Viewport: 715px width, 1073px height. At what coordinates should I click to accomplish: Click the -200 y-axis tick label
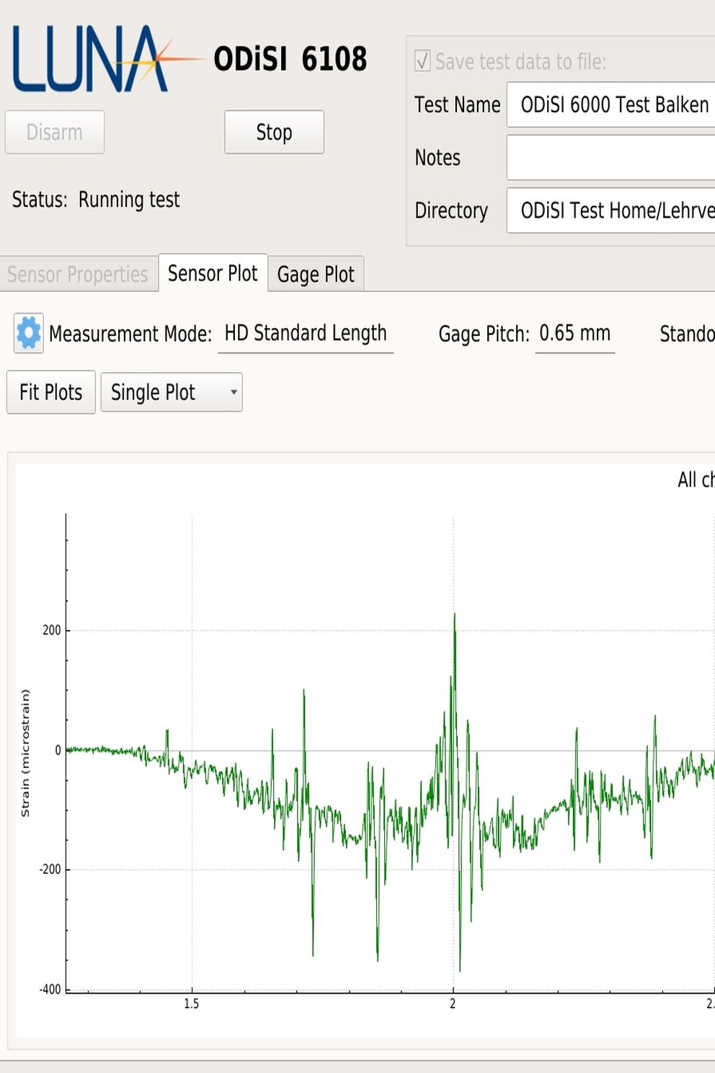(50, 870)
